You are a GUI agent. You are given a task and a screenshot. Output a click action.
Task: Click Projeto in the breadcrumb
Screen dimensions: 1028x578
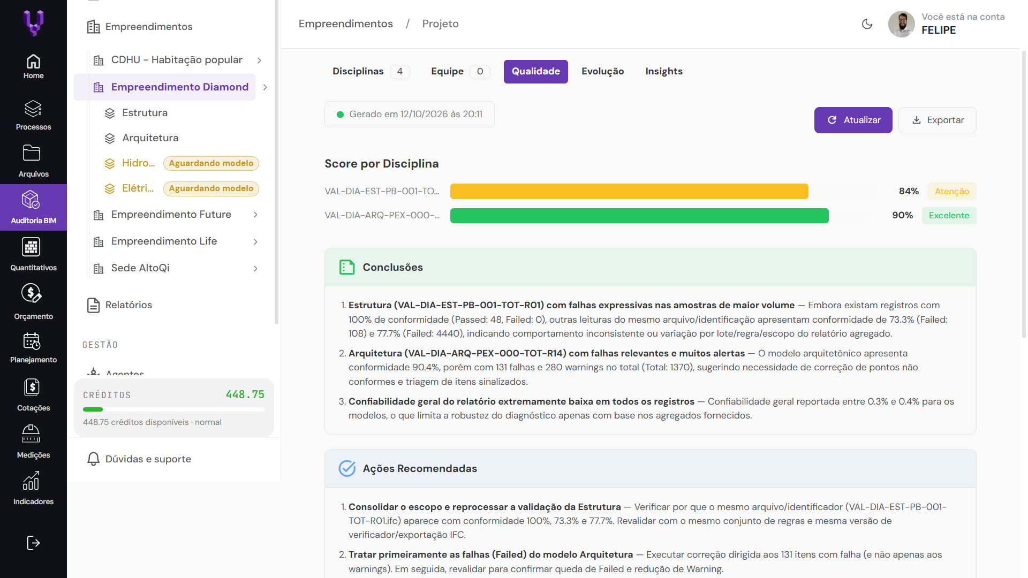pyautogui.click(x=440, y=24)
